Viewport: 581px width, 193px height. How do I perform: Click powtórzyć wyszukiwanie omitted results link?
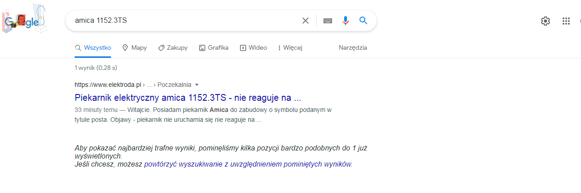(248, 164)
